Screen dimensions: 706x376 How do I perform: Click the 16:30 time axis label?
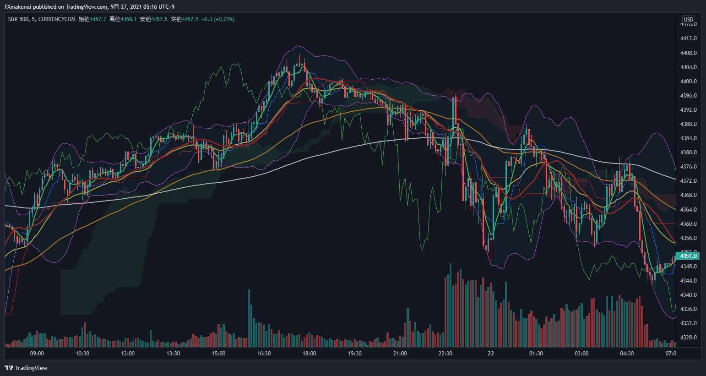click(264, 354)
